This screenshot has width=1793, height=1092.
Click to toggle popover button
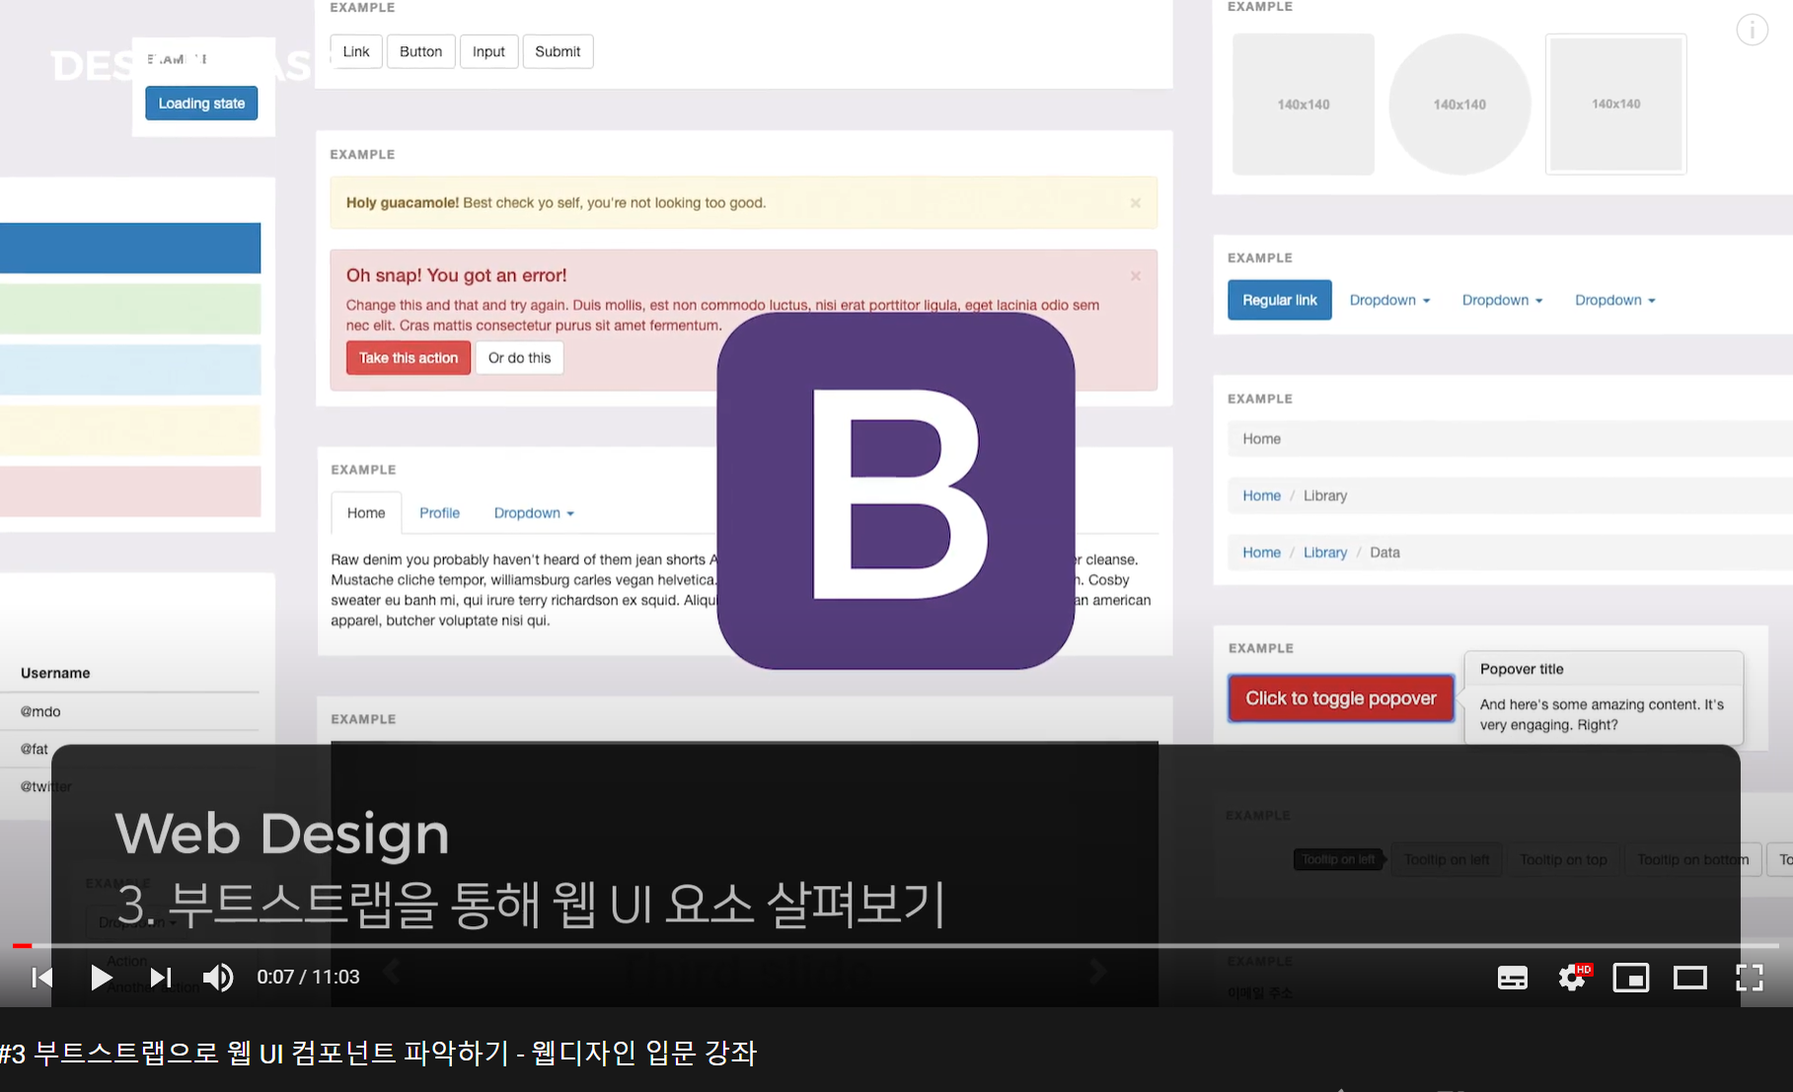1341,698
